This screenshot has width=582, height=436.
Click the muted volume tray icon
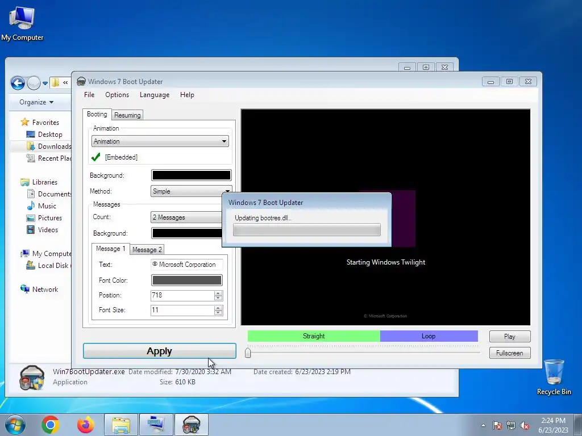[x=525, y=425]
